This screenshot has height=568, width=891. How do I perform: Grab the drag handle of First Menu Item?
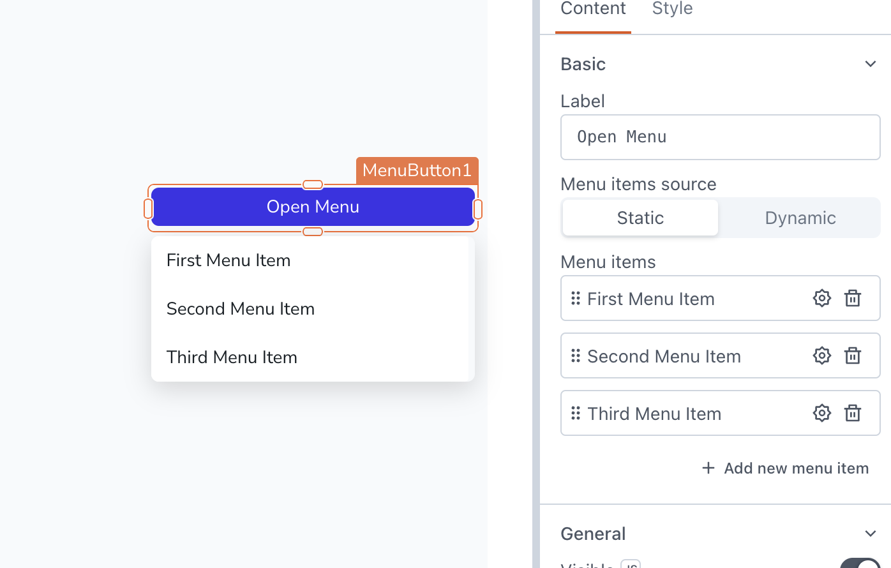576,298
